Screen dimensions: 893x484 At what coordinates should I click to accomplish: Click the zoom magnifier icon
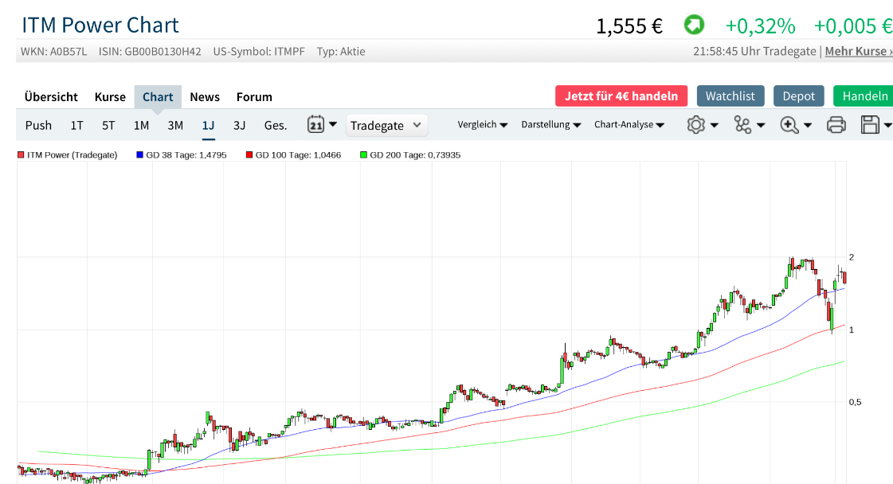[789, 125]
